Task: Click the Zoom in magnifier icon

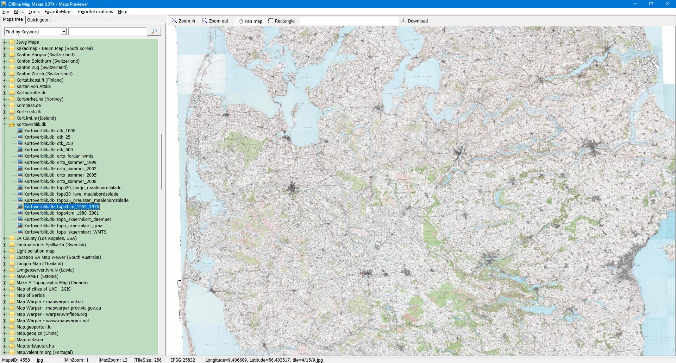Action: pyautogui.click(x=174, y=21)
